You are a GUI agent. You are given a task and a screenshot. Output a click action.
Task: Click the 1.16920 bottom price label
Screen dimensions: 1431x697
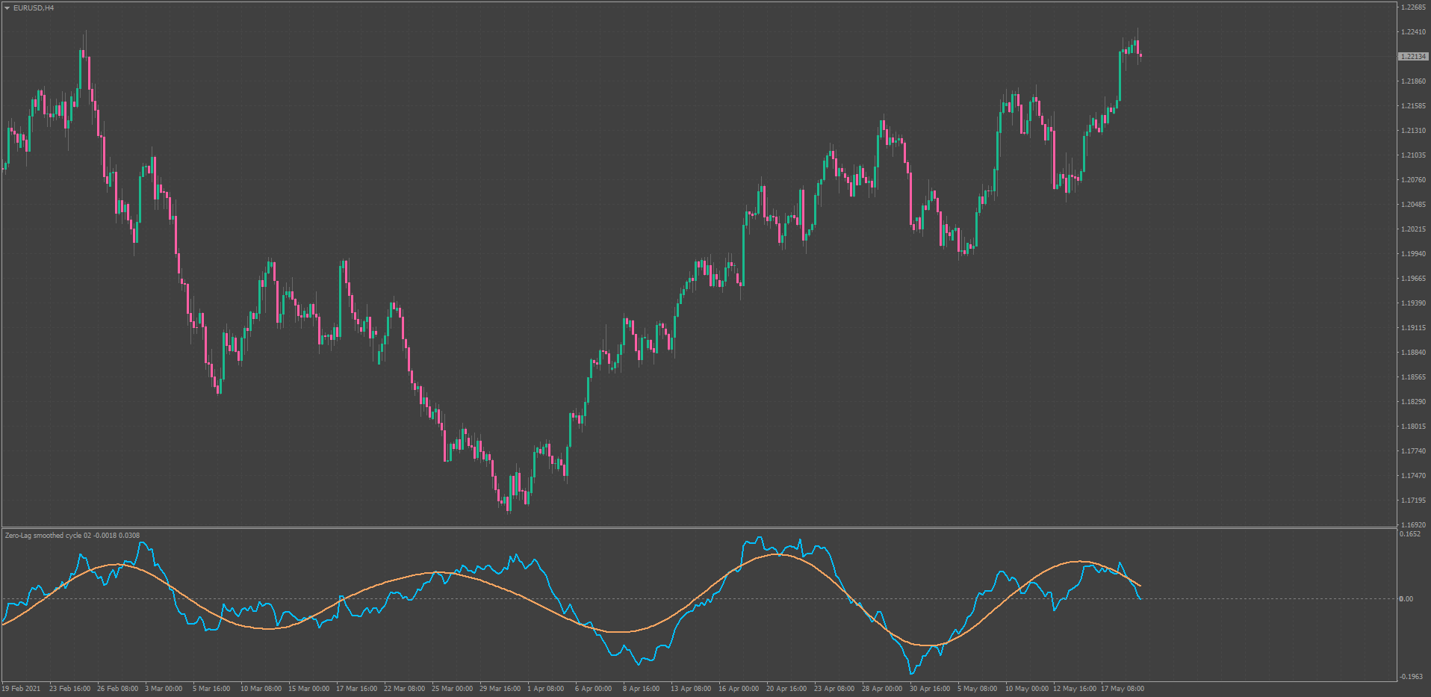1414,525
